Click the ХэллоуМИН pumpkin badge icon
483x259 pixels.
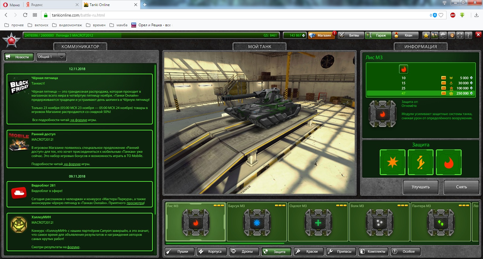click(x=19, y=225)
